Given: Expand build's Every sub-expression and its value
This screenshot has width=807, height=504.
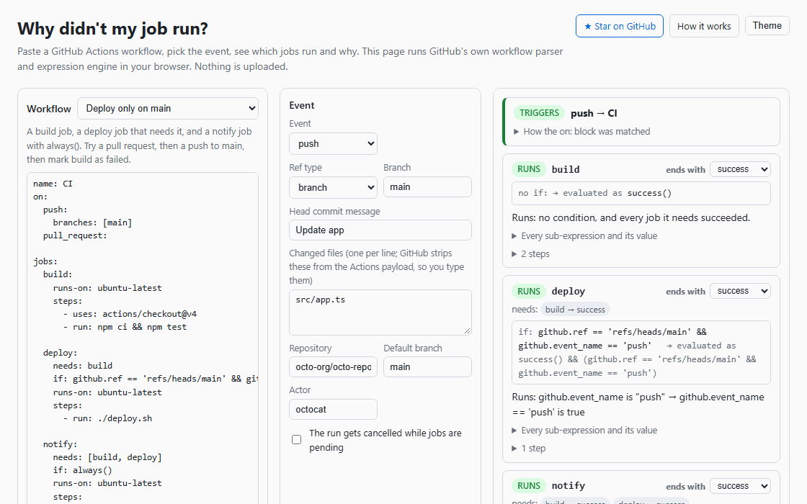Looking at the screenshot, I should 584,236.
